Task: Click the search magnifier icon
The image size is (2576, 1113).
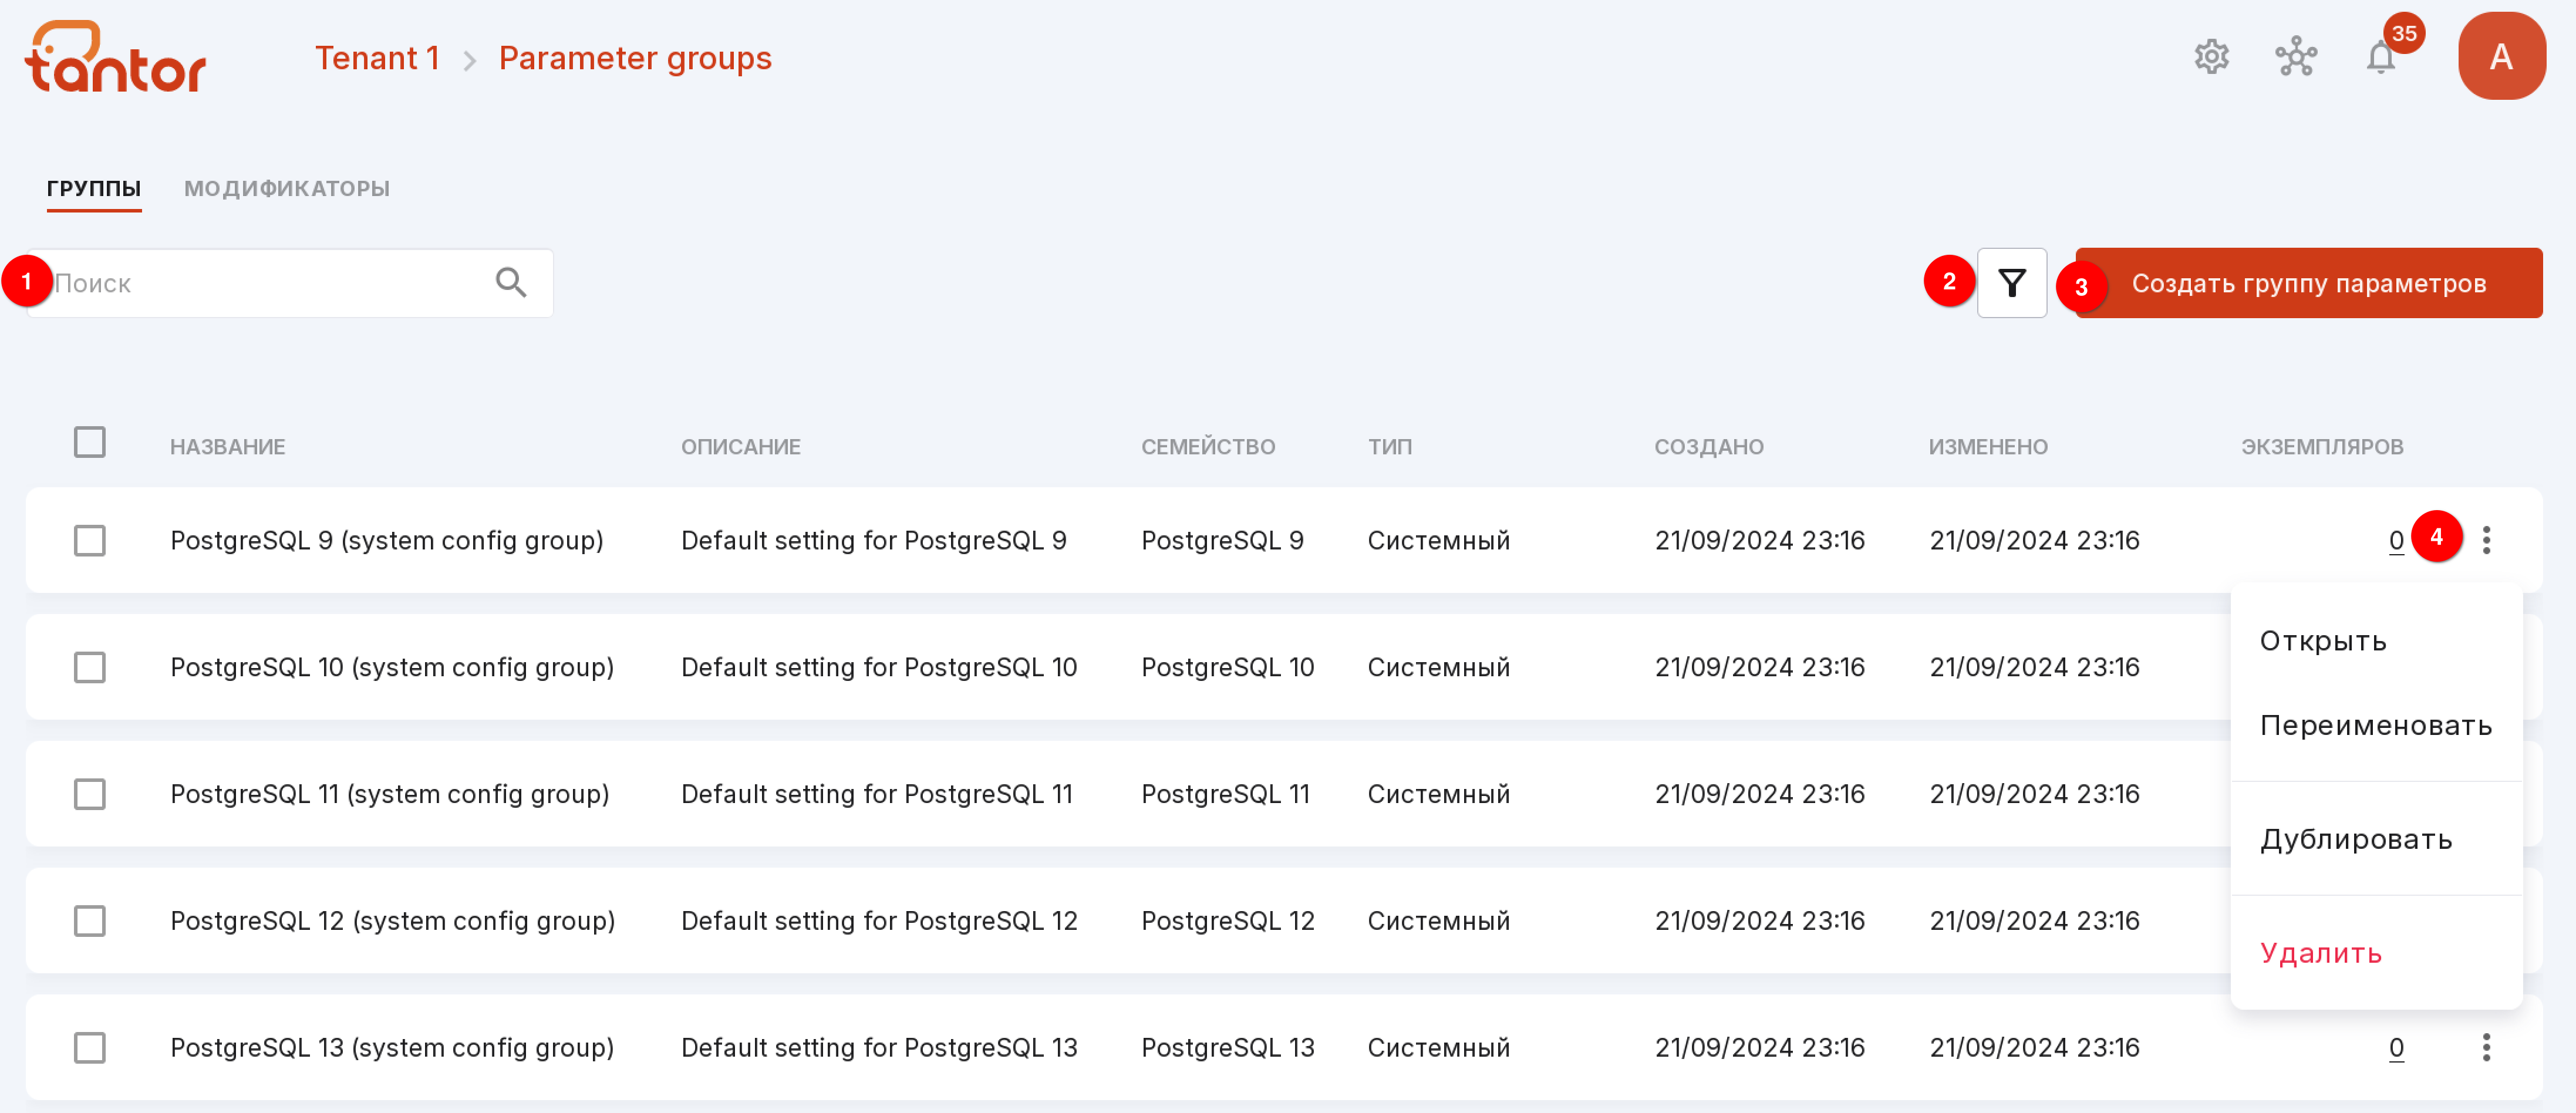Action: (511, 283)
